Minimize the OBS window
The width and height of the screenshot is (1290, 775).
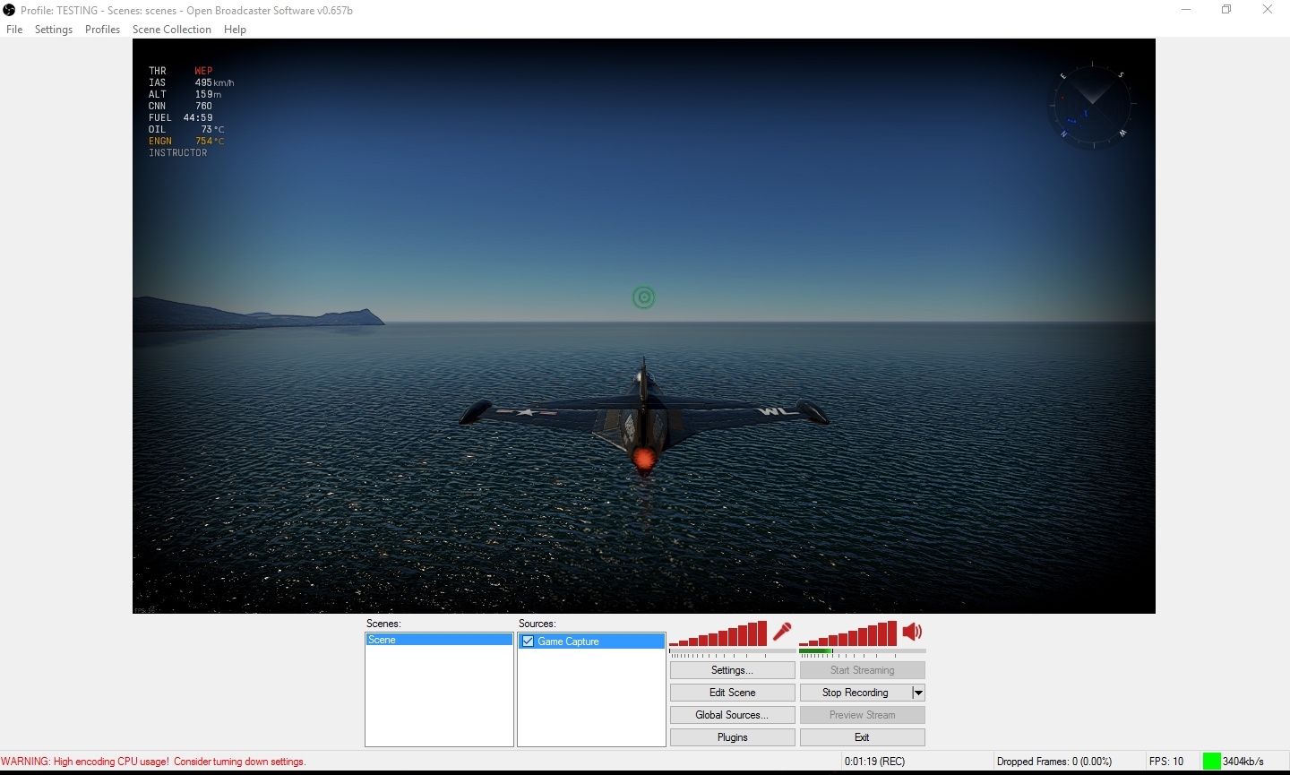coord(1186,10)
